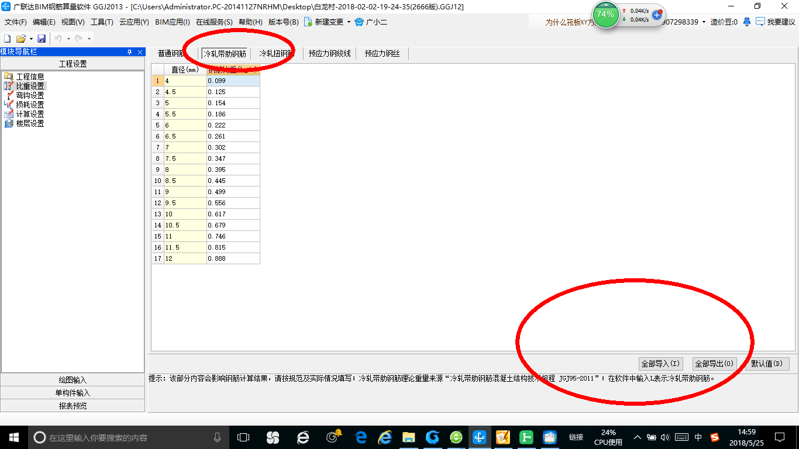Close the 模块导航栏 panel
Viewport: 799px width, 449px height.
point(140,52)
